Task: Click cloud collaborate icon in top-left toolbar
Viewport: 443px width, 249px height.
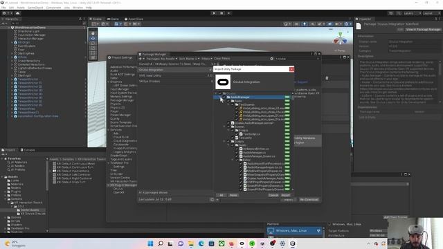Action: pos(17,13)
